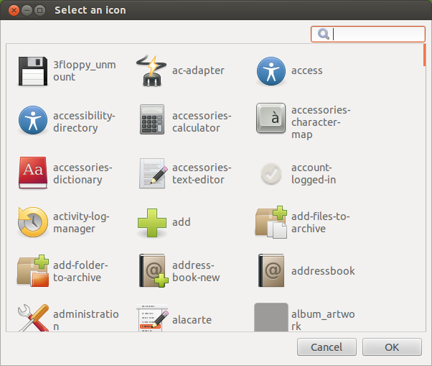Close the Select an icon dialog
432x366 pixels.
tap(14, 11)
